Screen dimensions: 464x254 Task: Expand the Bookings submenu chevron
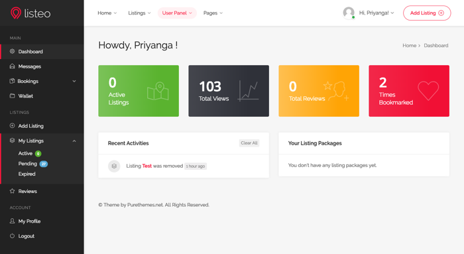click(74, 81)
